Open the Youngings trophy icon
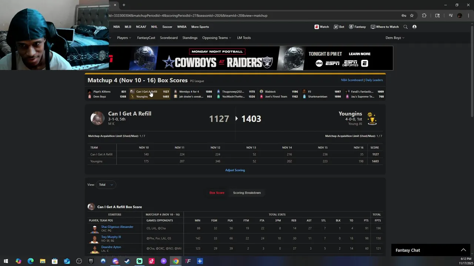The image size is (474, 266). click(372, 119)
